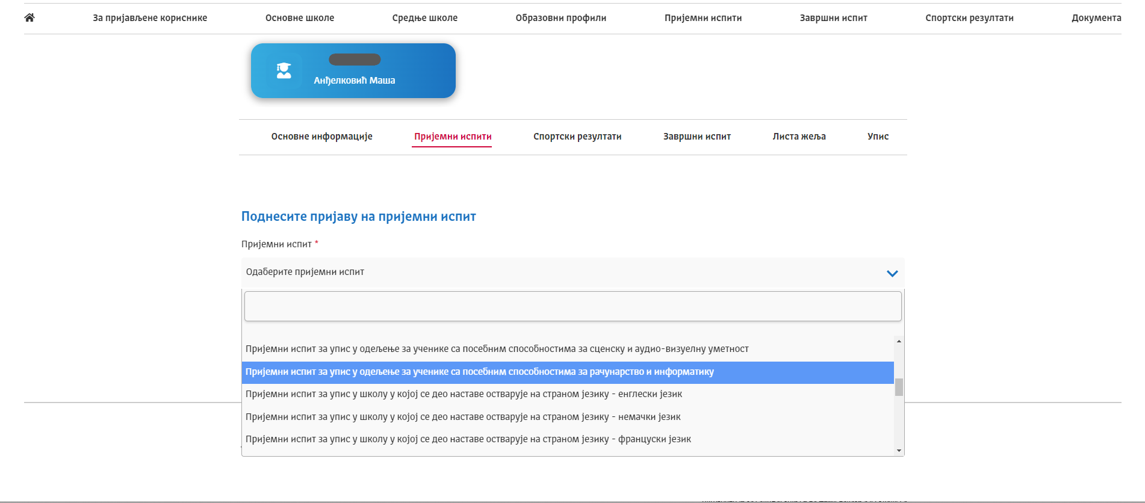Viewport: 1145px width, 503px height.
Task: Click the Анђелковић Маша student card
Action: [x=353, y=70]
